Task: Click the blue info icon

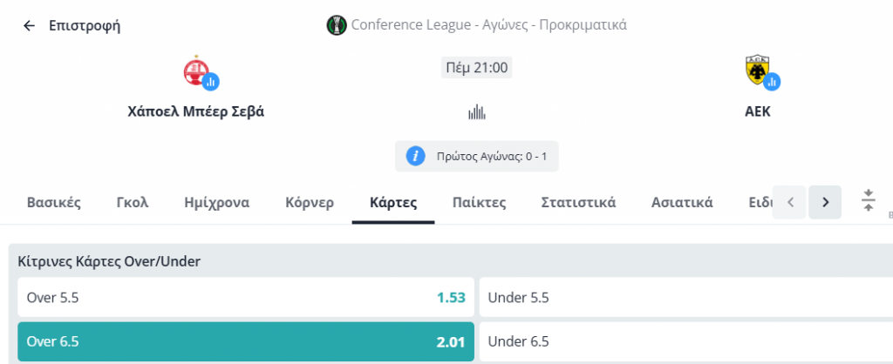Action: 416,156
